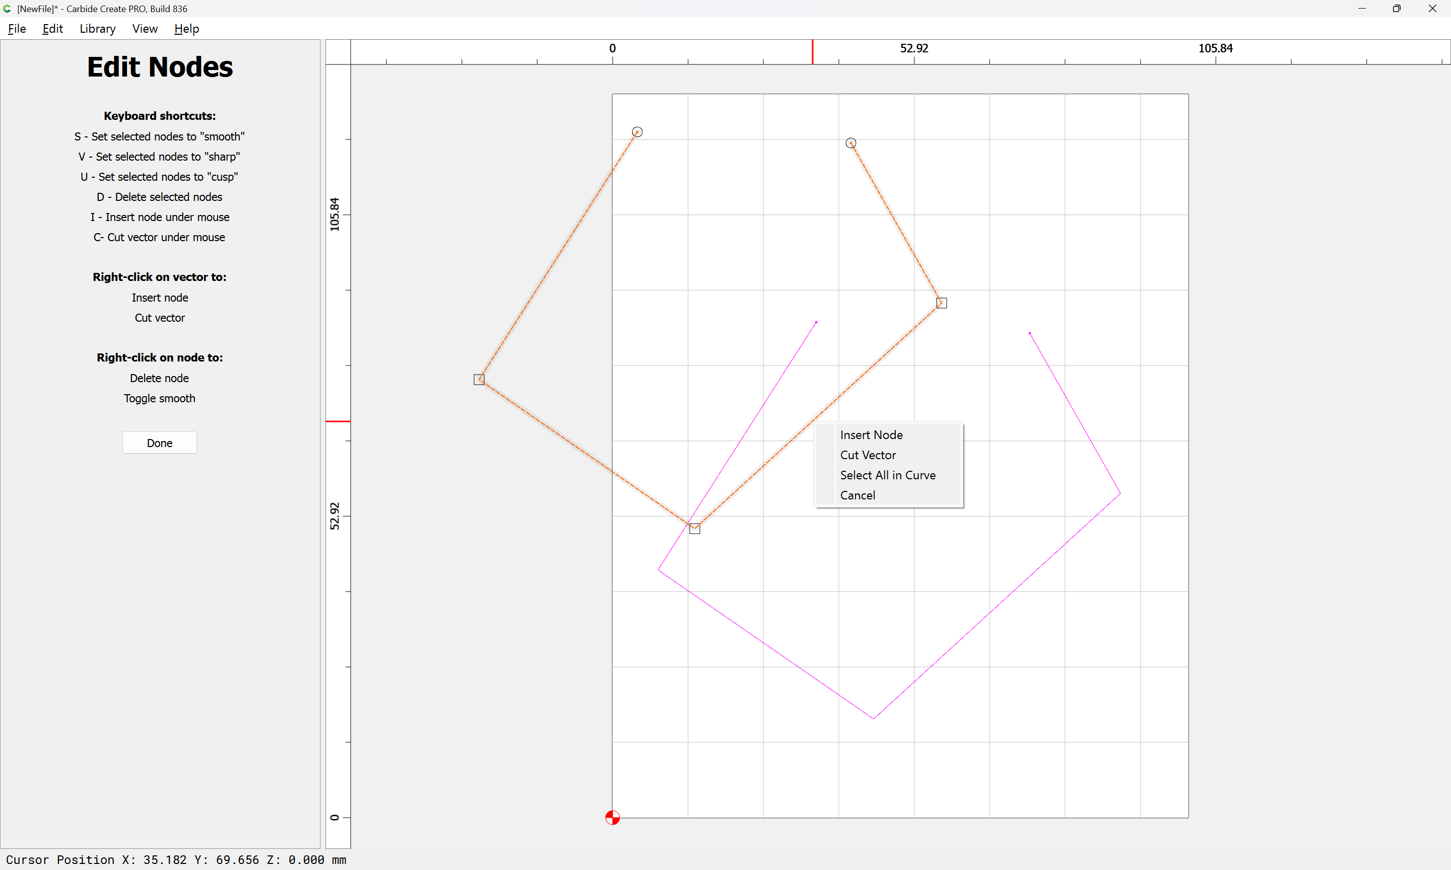This screenshot has width=1451, height=870.
Task: Open the View menu
Action: (x=145, y=29)
